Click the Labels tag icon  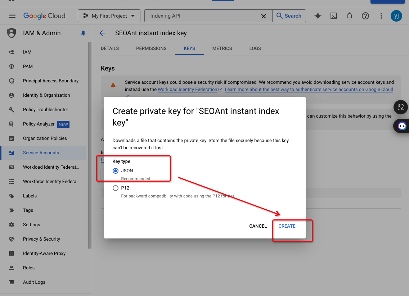pyautogui.click(x=12, y=196)
